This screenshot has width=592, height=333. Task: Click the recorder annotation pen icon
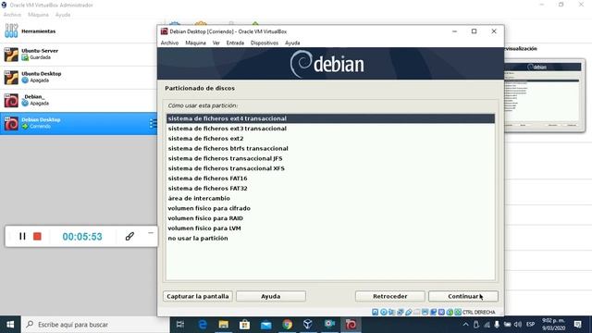(x=129, y=237)
